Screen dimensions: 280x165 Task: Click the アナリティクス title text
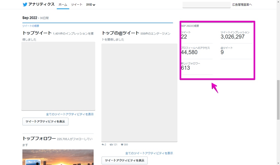[42, 4]
